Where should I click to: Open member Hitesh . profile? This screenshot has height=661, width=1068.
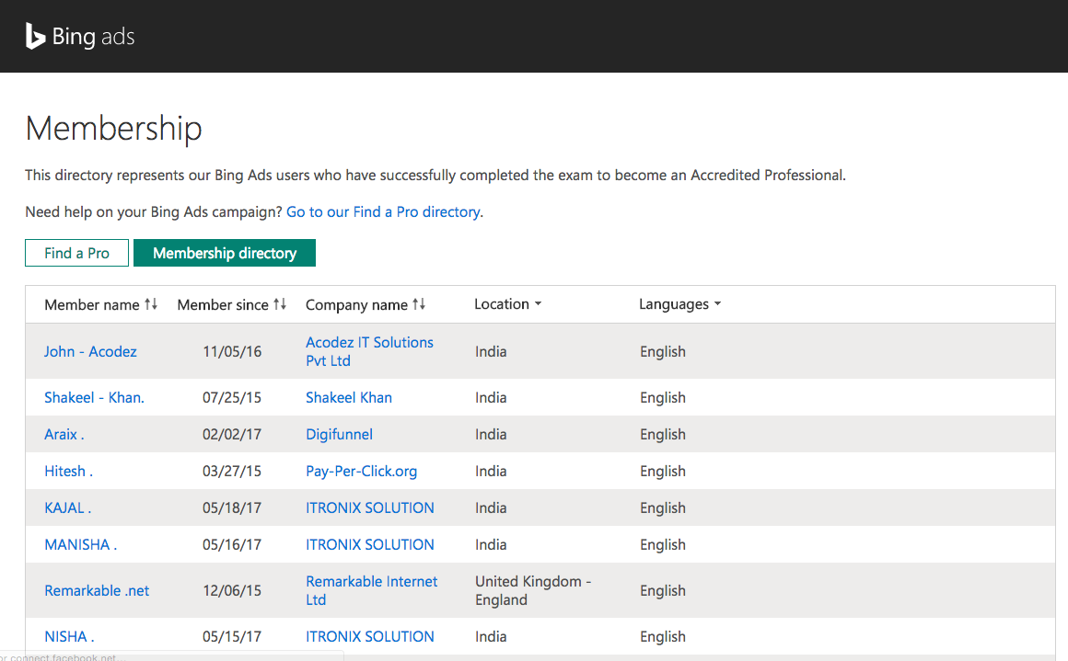pyautogui.click(x=68, y=472)
